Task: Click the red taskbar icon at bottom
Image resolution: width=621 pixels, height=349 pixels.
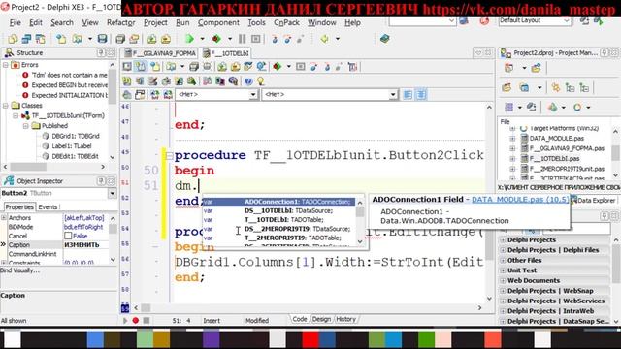Action: pyautogui.click(x=310, y=339)
